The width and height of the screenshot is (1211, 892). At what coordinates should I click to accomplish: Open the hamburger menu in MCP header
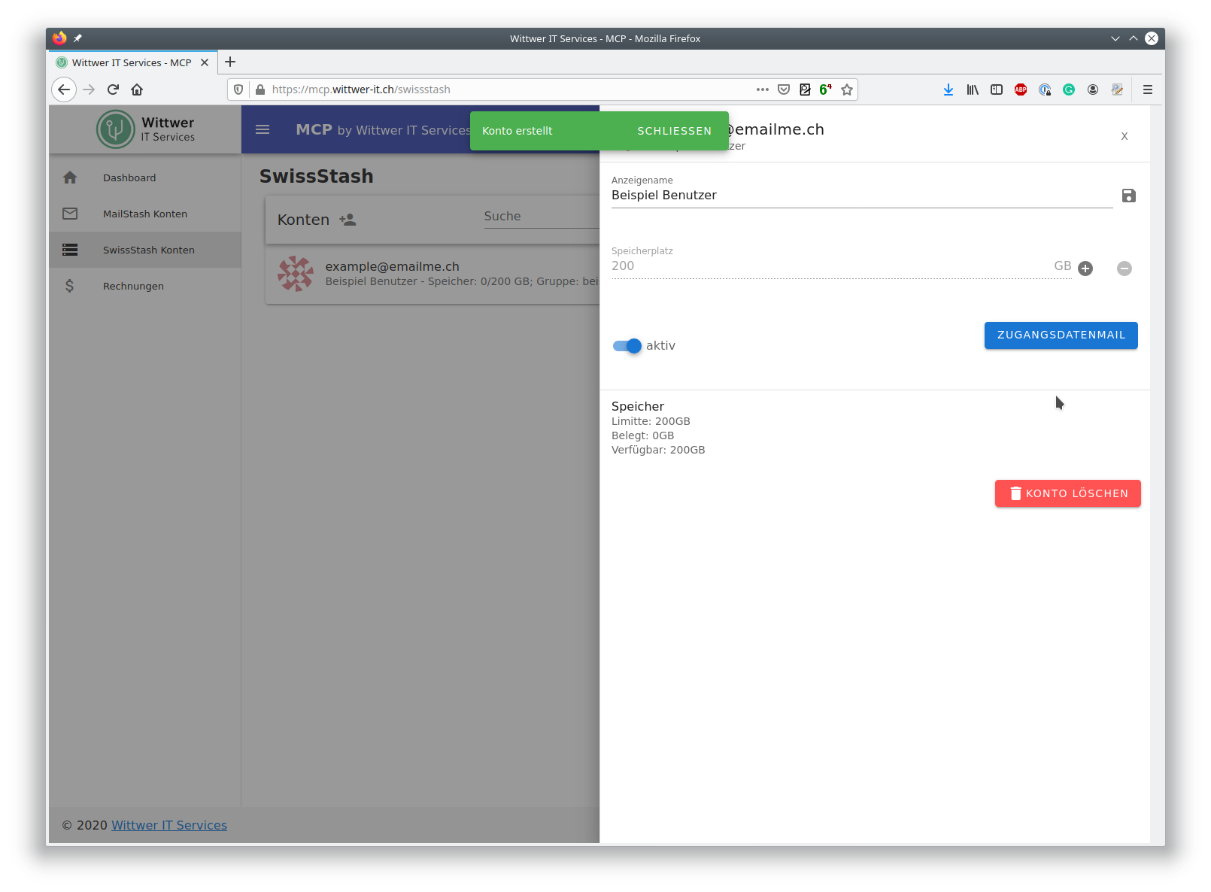(x=263, y=129)
